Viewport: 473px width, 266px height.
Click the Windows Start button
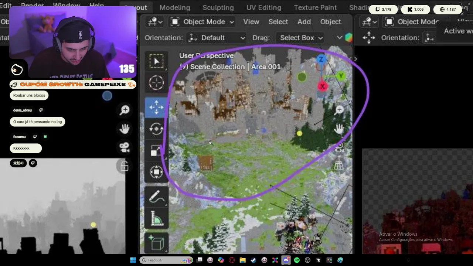(x=133, y=260)
